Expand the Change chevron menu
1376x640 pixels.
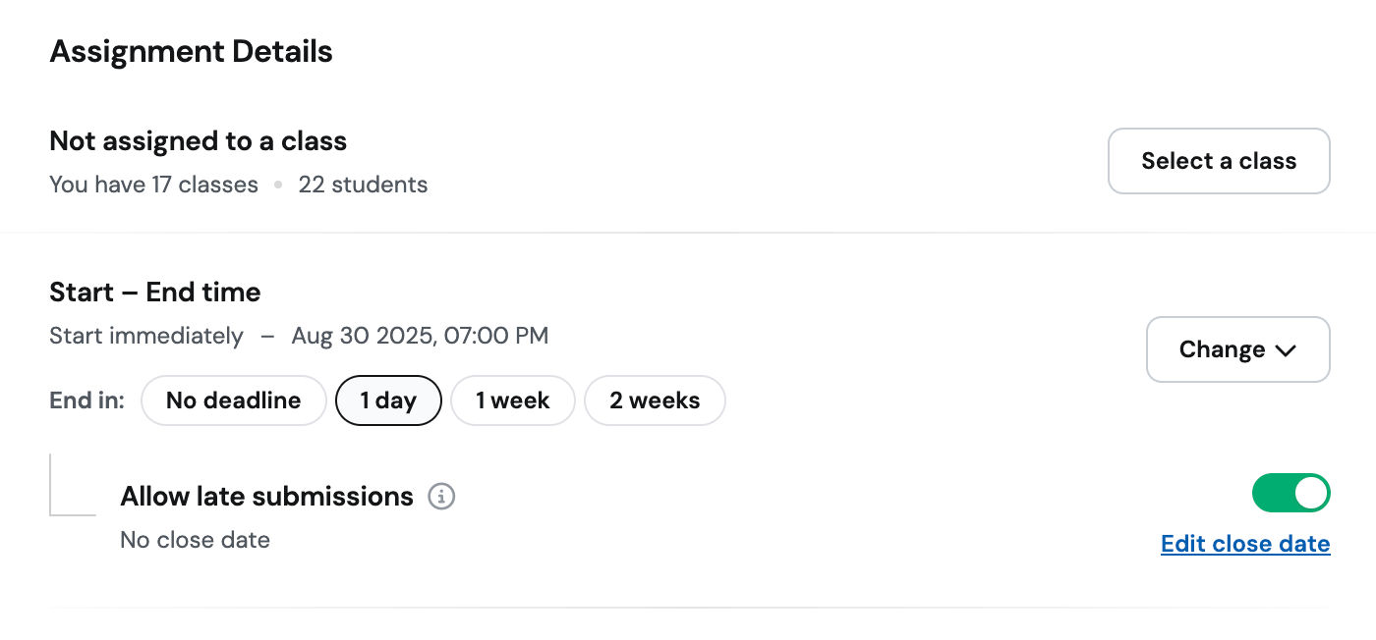(1286, 349)
